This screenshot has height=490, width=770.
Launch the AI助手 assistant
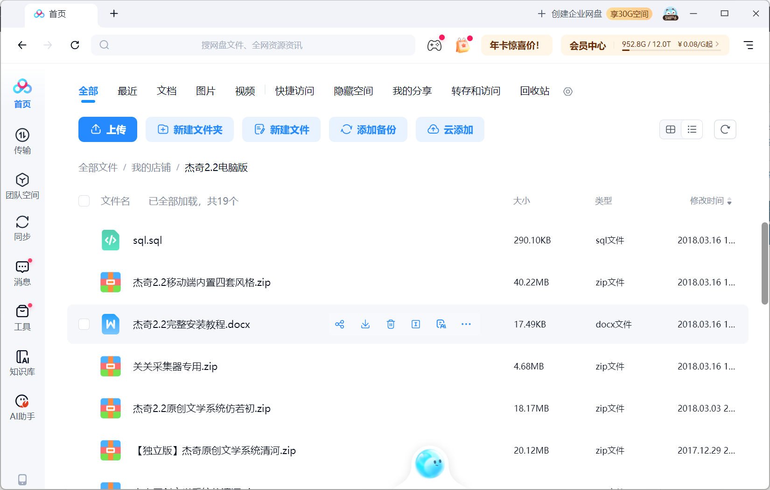[x=22, y=407]
